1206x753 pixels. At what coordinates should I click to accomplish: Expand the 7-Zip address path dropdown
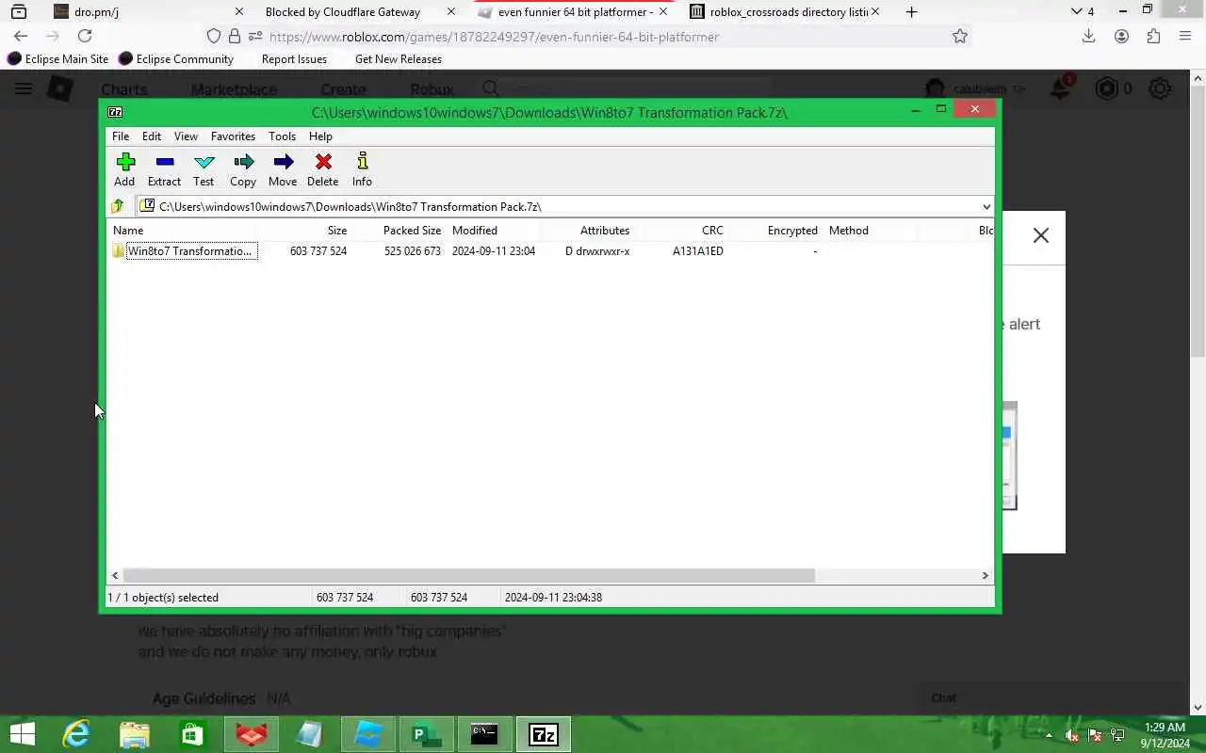point(986,206)
